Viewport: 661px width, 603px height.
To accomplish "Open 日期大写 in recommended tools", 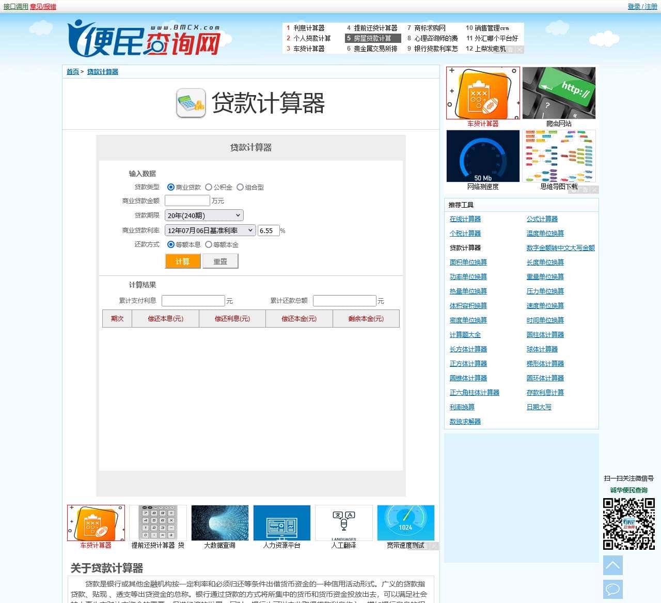I will click(x=539, y=407).
